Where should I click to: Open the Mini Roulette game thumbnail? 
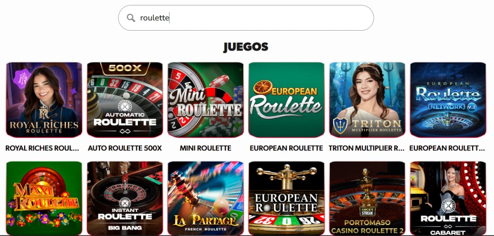tap(205, 100)
